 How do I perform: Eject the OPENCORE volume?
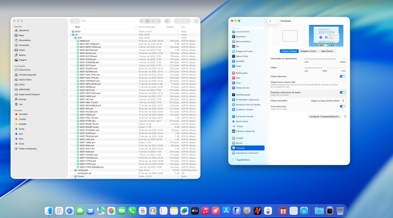(64, 90)
